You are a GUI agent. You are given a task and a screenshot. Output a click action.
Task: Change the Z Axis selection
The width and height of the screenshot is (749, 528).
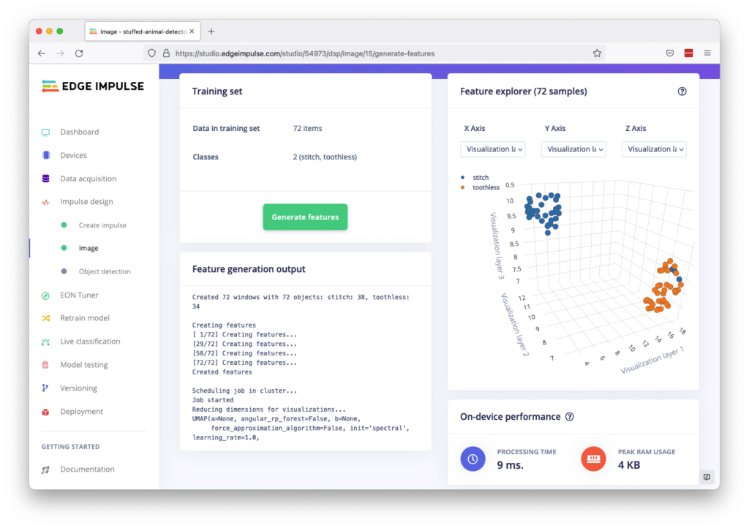(x=654, y=149)
